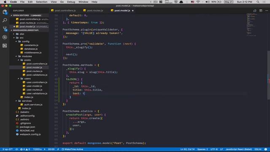This screenshot has width=270, height=152.
Task: Select post.routes.js under Open Editors
Action: (x=29, y=23)
